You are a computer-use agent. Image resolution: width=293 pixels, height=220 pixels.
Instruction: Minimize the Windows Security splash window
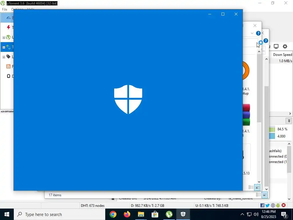coord(210,14)
